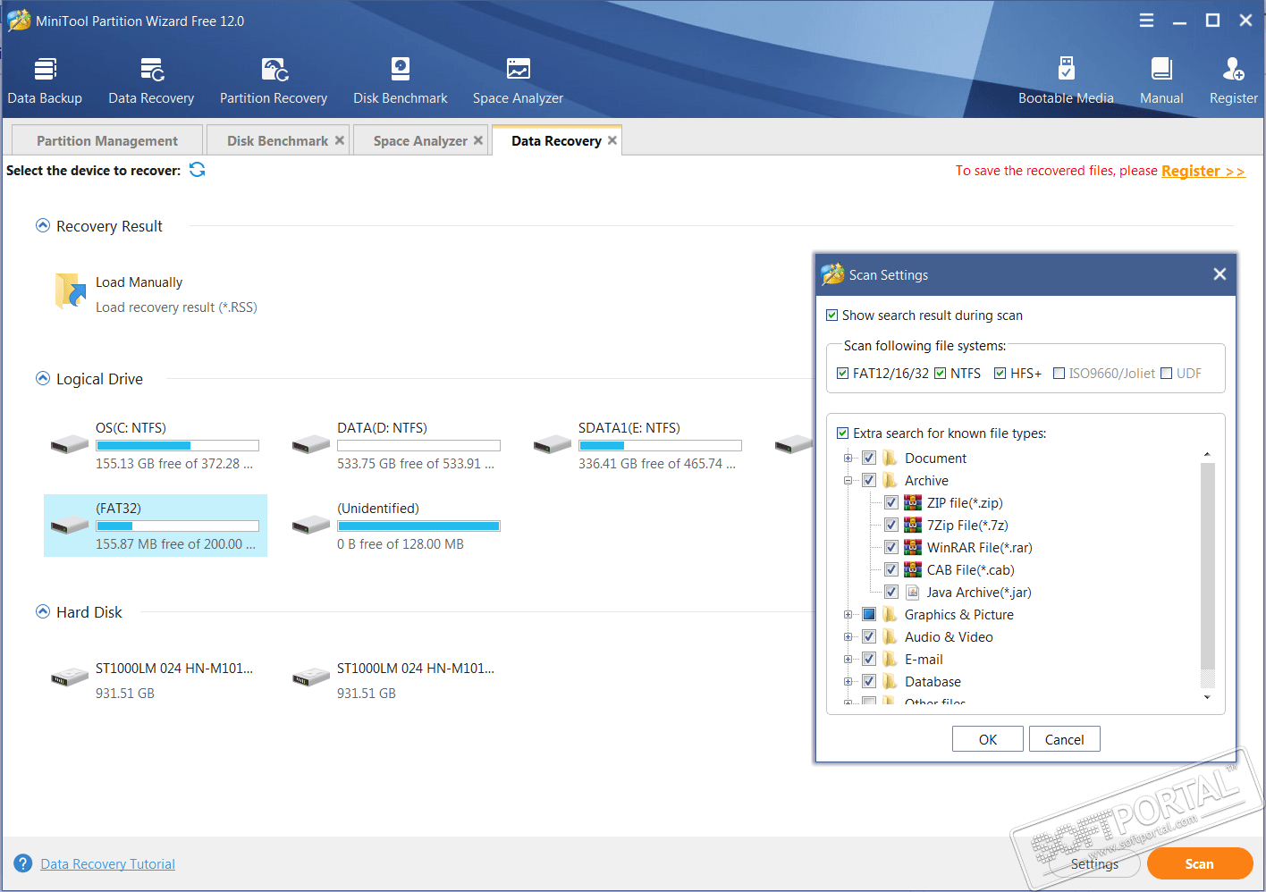Cancel the Scan Settings dialog

coord(1065,739)
